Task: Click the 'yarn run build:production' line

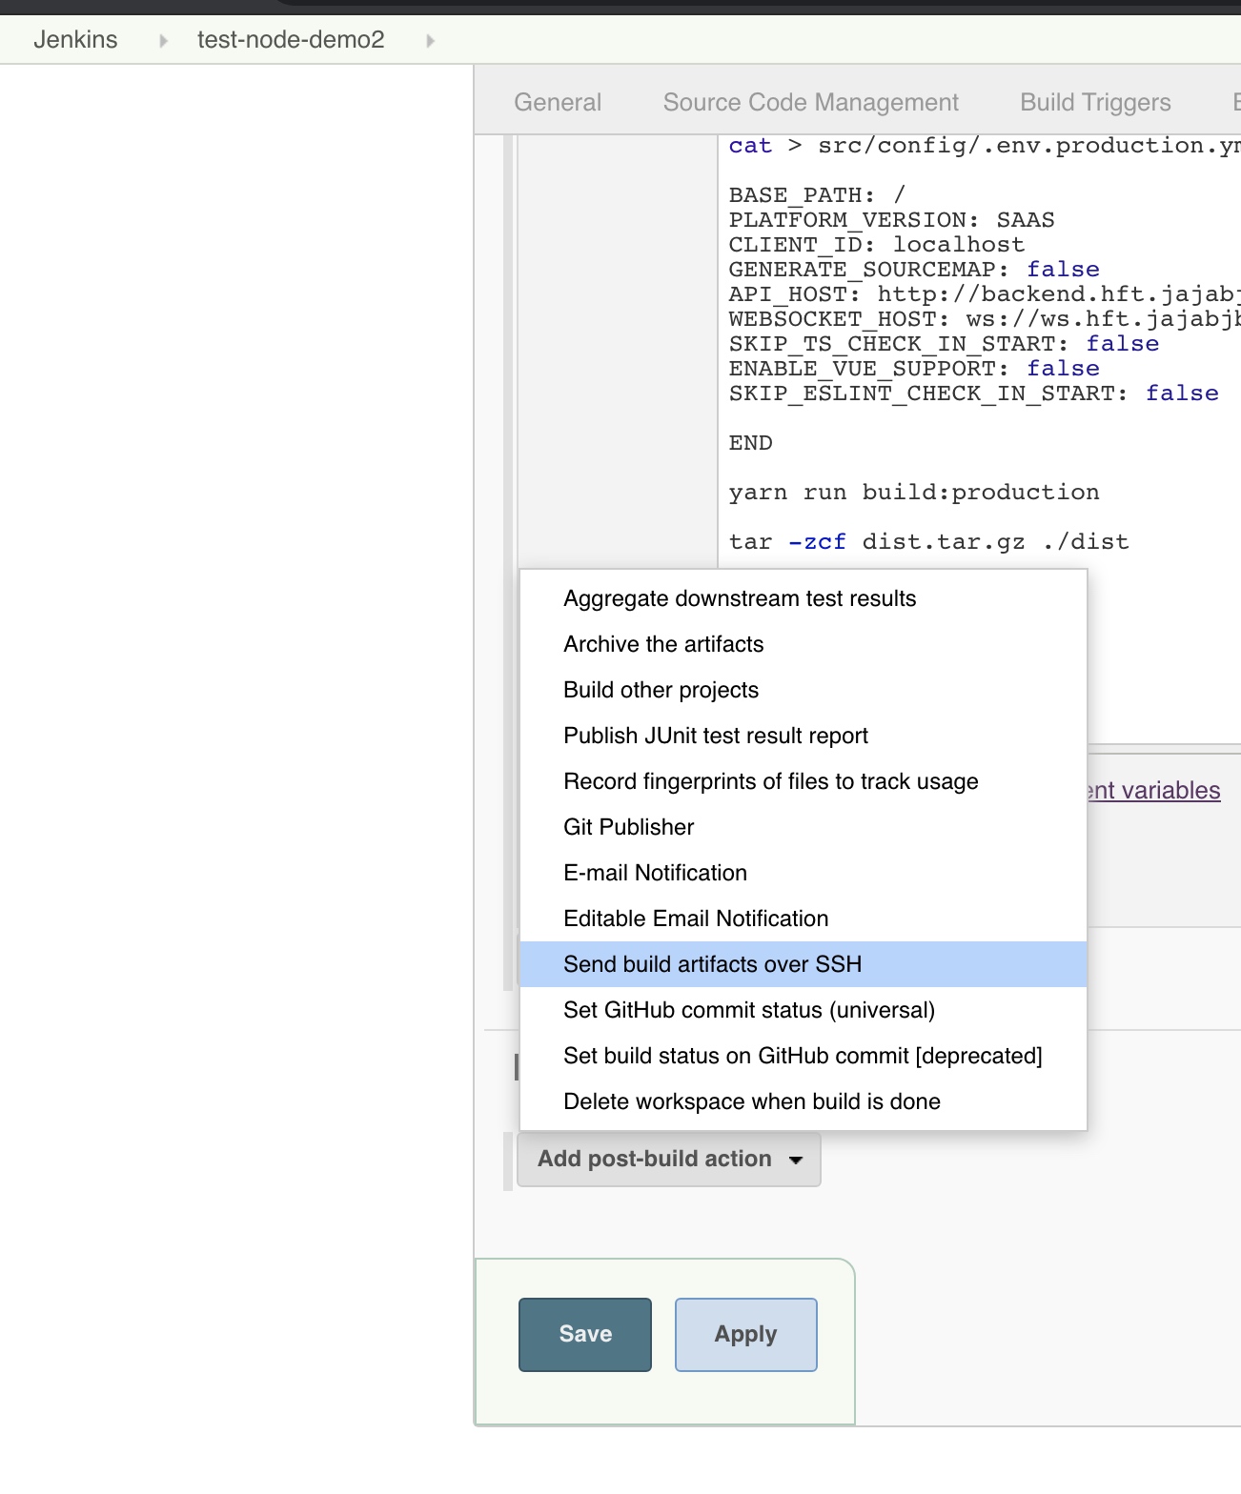Action: point(914,493)
